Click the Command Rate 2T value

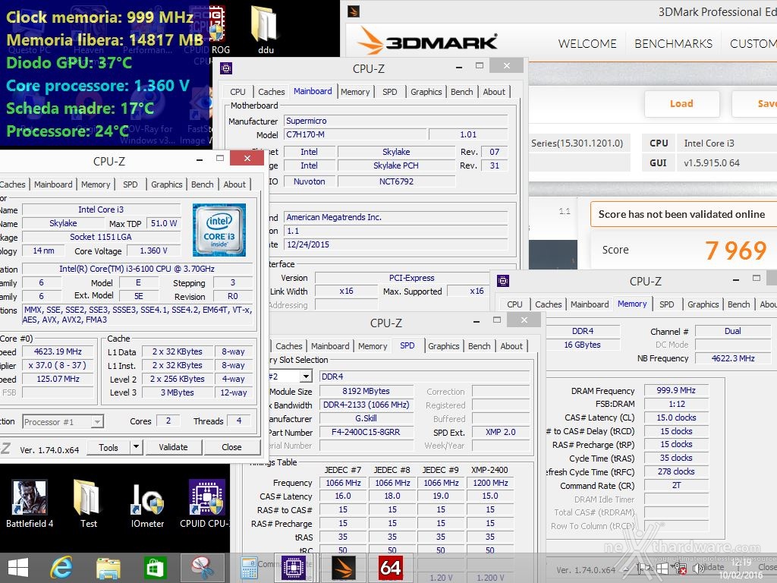pyautogui.click(x=676, y=485)
